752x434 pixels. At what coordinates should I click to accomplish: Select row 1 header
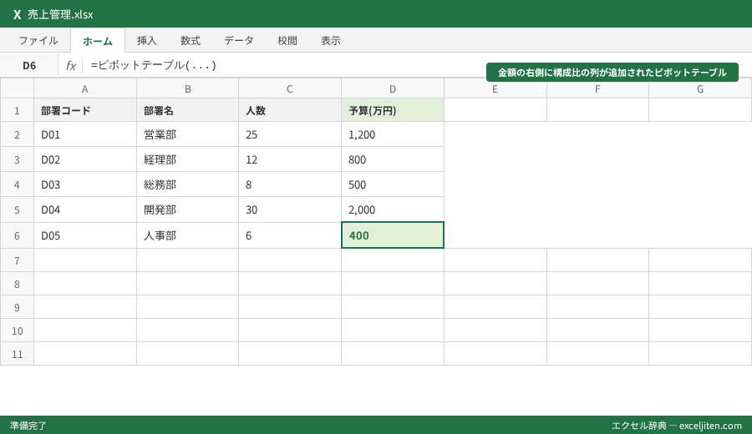pos(17,110)
